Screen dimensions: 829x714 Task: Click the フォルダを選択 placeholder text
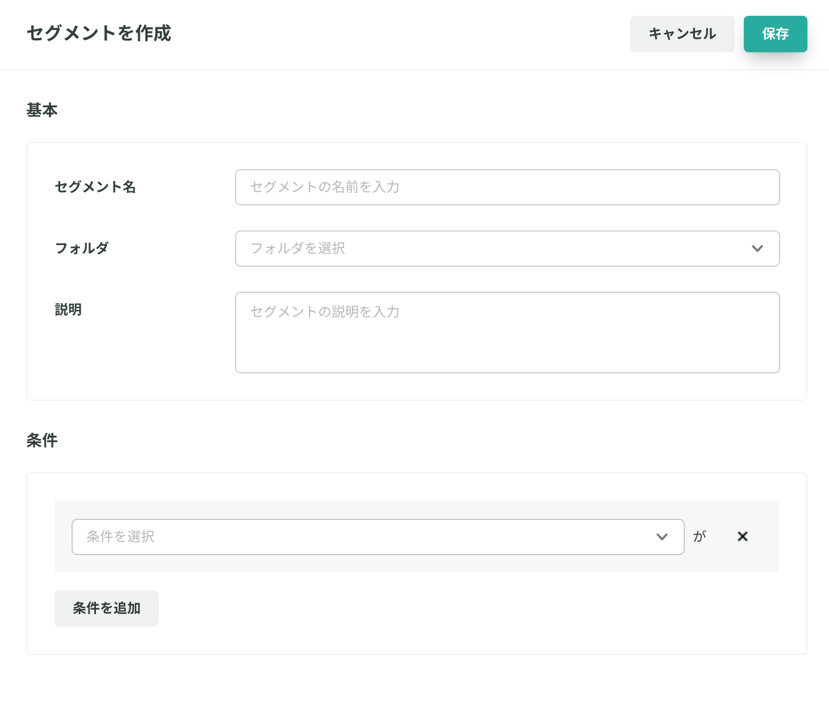tap(298, 249)
